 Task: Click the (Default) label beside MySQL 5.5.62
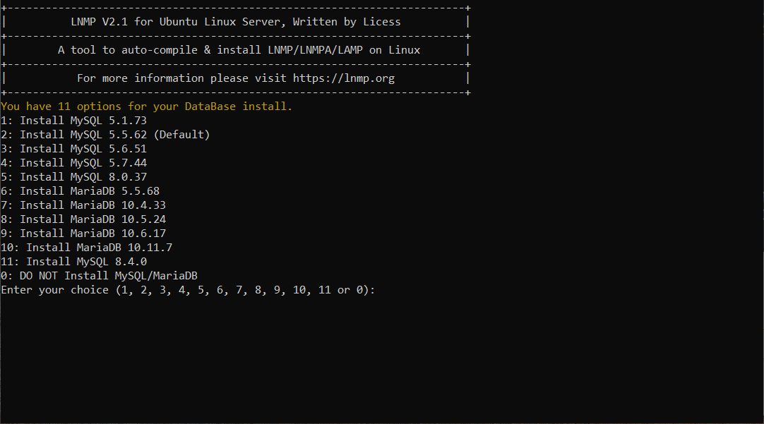[181, 135]
